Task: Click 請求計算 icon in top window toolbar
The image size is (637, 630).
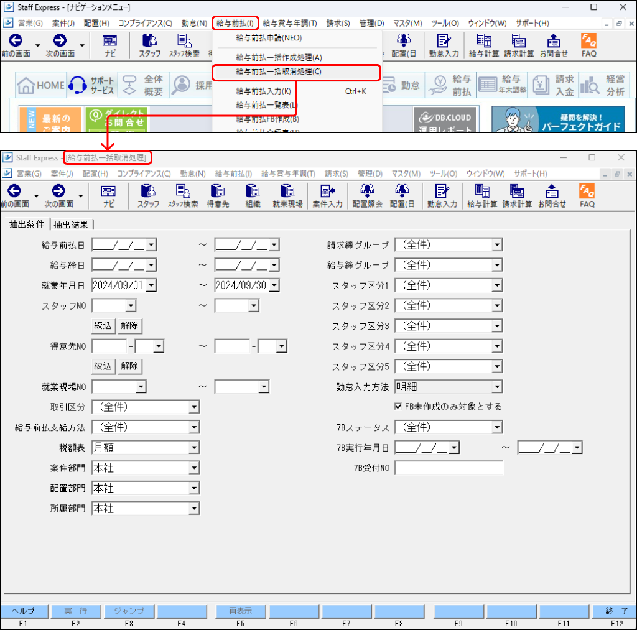Action: coord(519,45)
